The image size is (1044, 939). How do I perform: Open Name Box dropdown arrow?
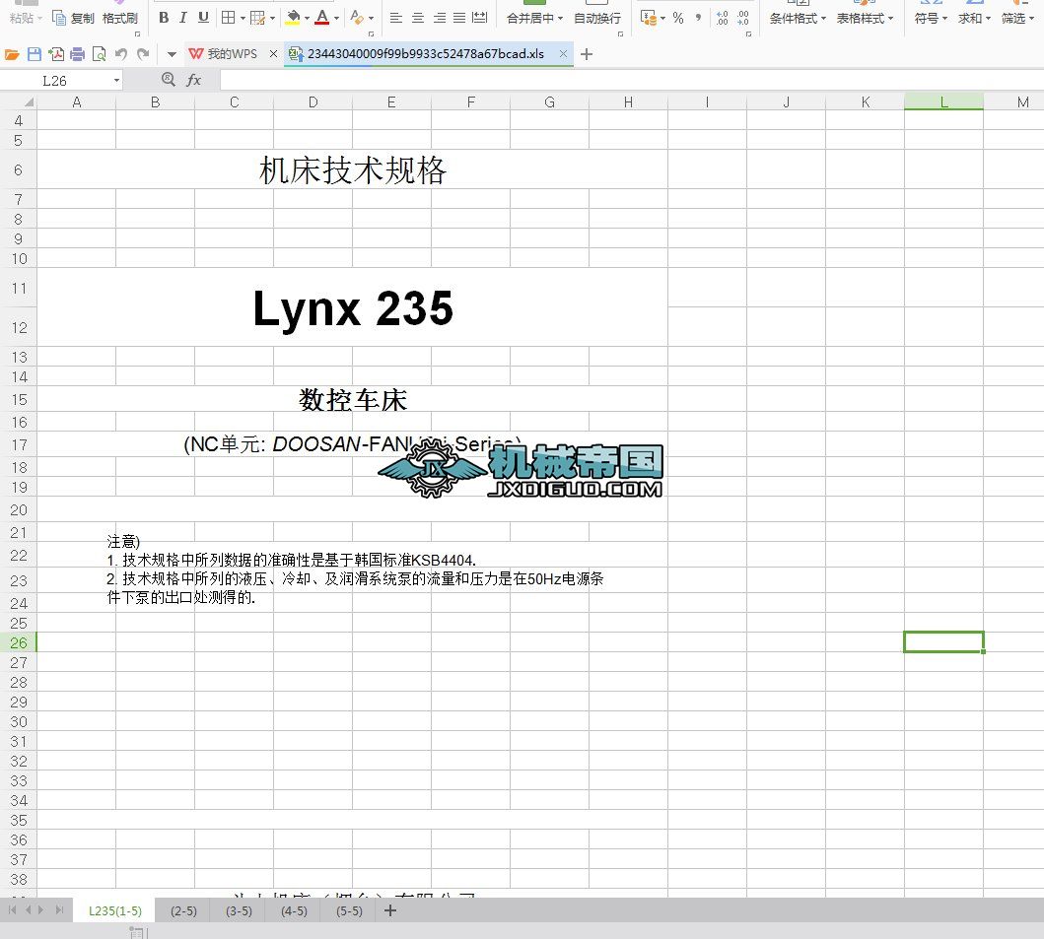click(116, 81)
